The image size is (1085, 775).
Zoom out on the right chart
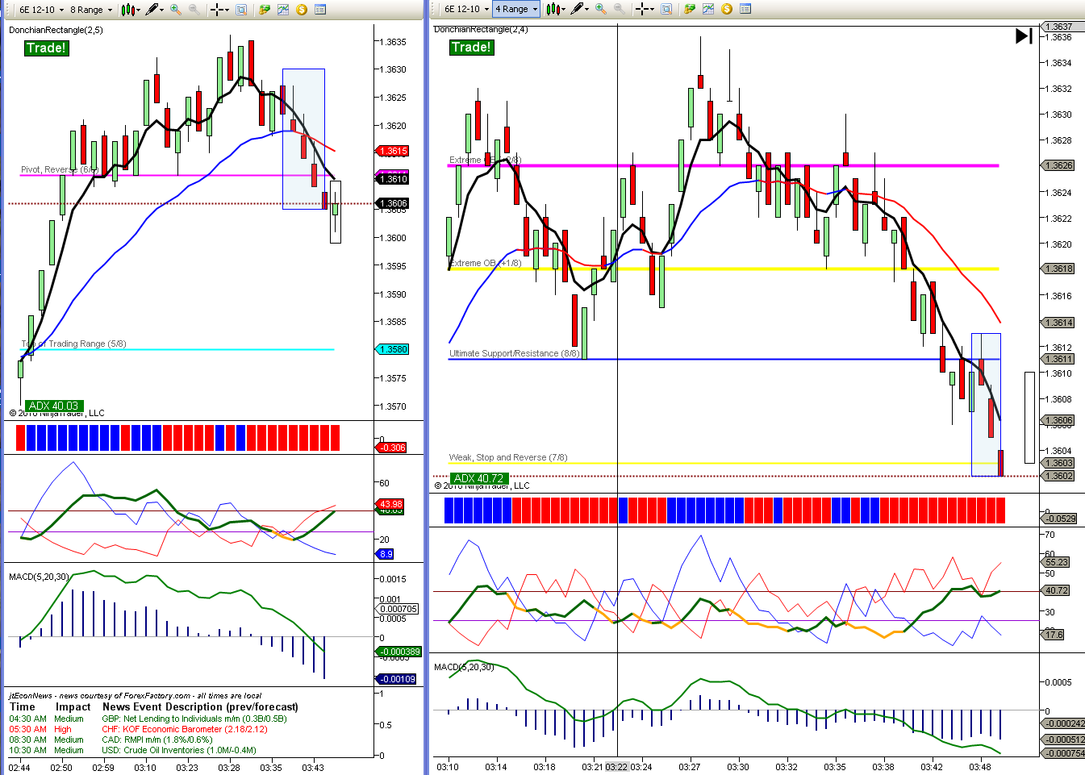click(619, 9)
